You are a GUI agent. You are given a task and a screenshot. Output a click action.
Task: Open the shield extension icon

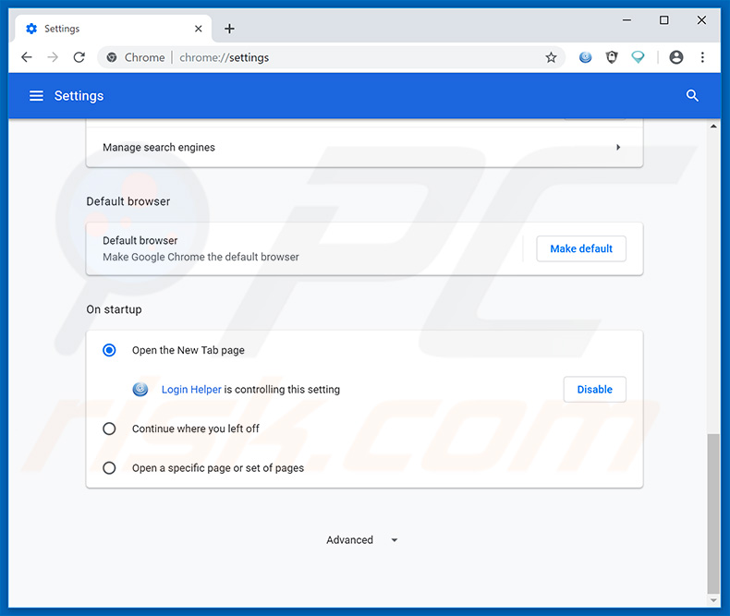(611, 57)
